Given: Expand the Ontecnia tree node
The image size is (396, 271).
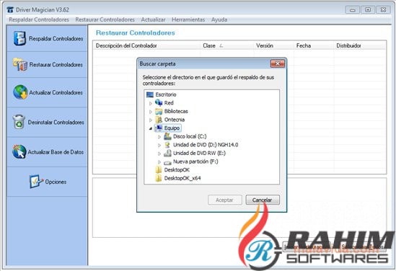Looking at the screenshot, I should (x=151, y=120).
